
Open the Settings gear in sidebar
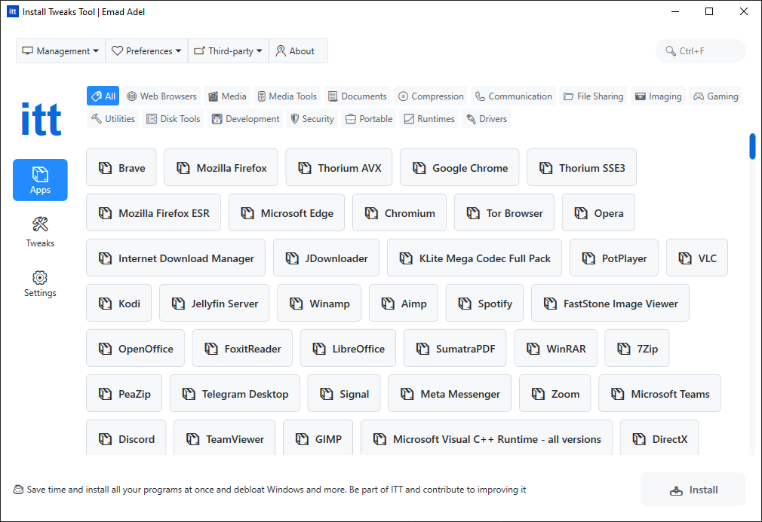[x=40, y=283]
